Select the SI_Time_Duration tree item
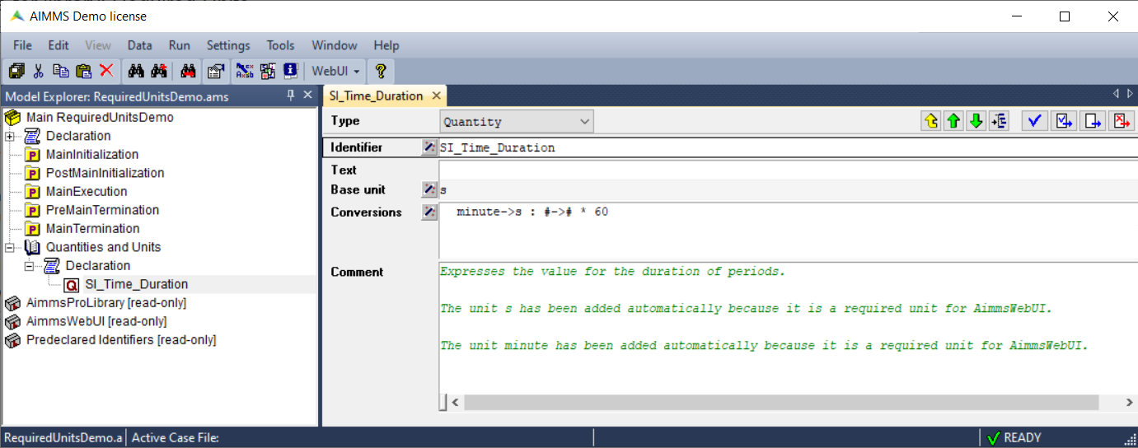The image size is (1138, 448). tap(137, 284)
